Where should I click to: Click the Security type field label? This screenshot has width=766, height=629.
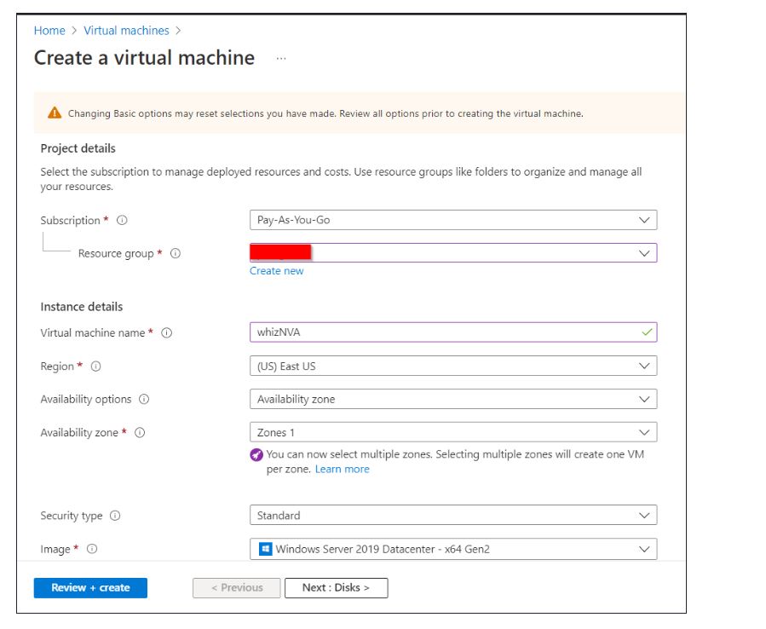(72, 516)
